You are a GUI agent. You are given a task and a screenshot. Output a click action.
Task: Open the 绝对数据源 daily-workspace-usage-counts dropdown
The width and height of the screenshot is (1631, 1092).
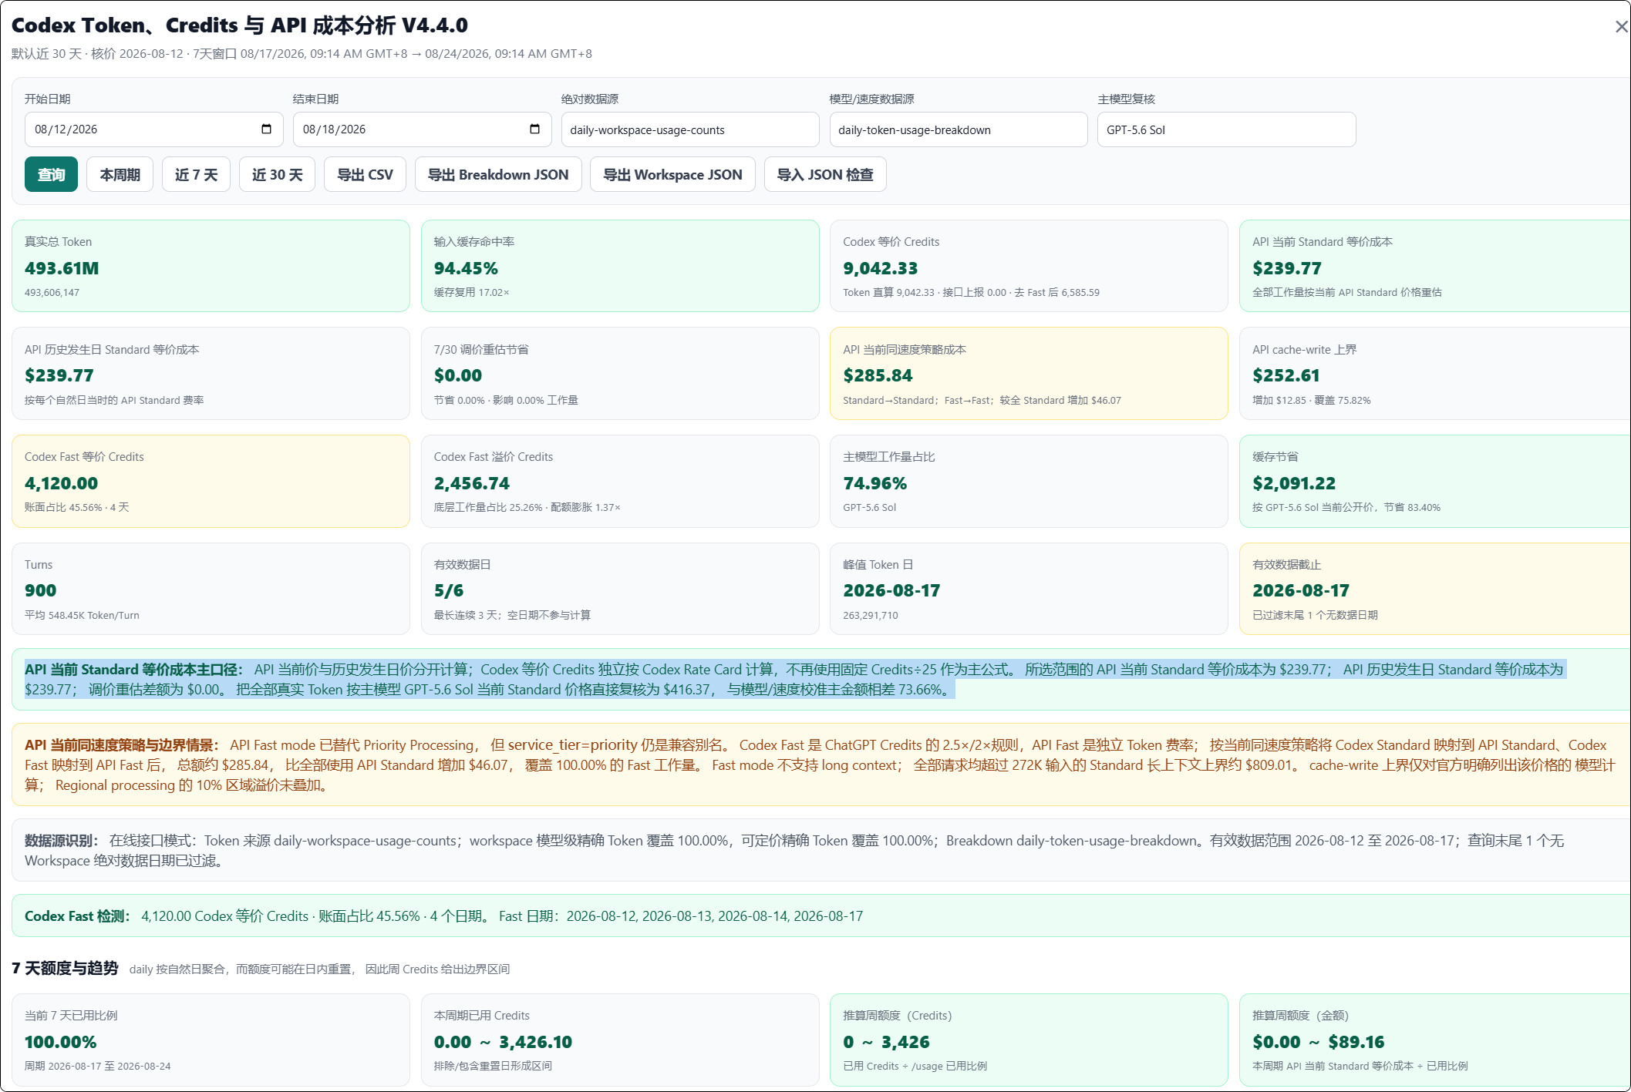pos(690,129)
